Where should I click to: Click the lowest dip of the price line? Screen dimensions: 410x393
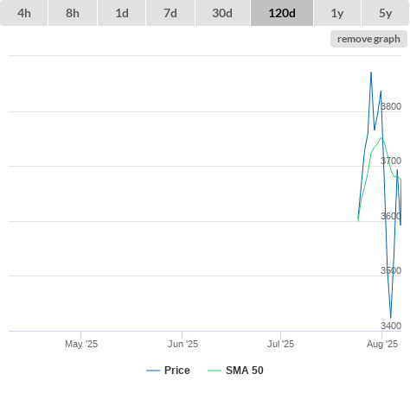coord(391,318)
